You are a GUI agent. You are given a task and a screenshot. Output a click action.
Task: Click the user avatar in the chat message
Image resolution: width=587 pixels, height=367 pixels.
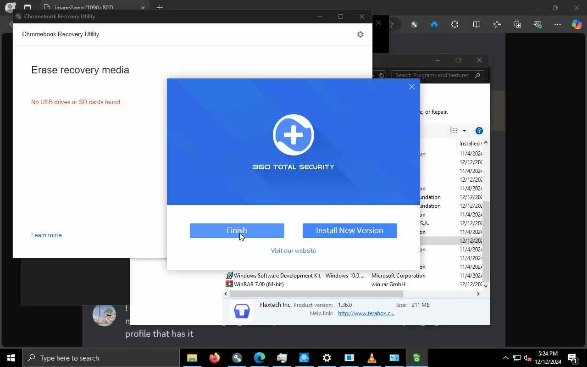[104, 315]
